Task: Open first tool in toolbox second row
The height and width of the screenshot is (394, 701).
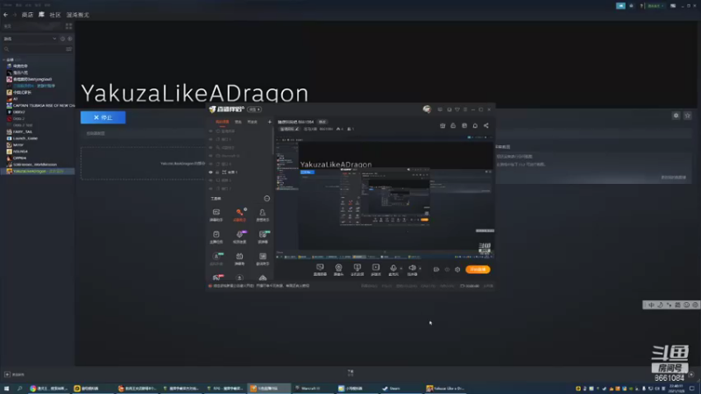Action: 216,236
